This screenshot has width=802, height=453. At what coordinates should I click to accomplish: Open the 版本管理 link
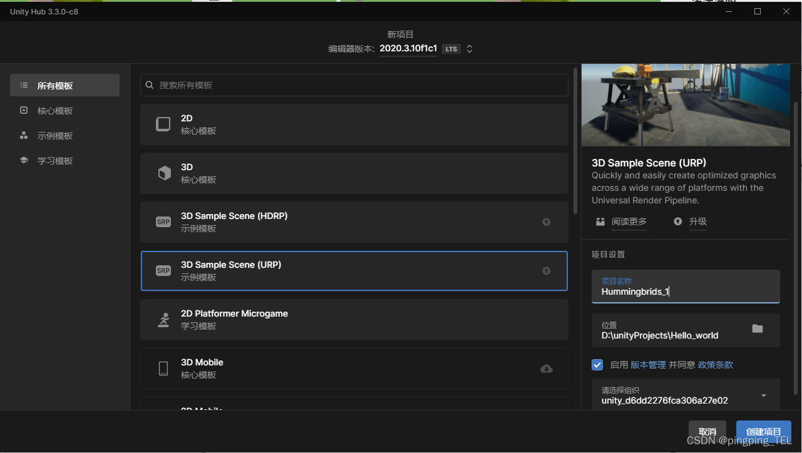pyautogui.click(x=648, y=365)
